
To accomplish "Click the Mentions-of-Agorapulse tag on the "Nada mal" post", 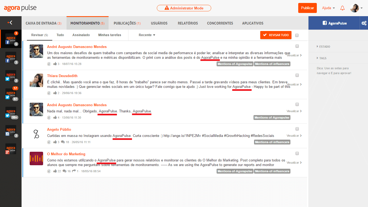I will 272,118.
